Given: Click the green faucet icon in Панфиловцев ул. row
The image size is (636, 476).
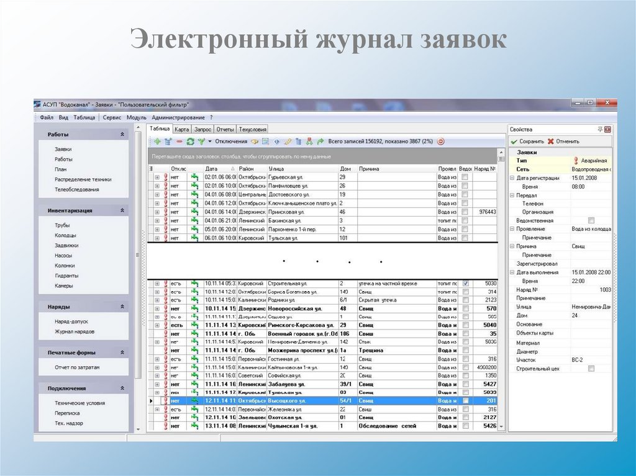Looking at the screenshot, I should coord(194,186).
